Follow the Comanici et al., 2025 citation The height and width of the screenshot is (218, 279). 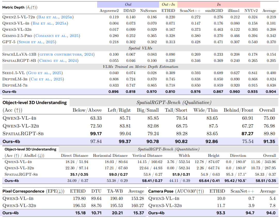tap(57, 36)
